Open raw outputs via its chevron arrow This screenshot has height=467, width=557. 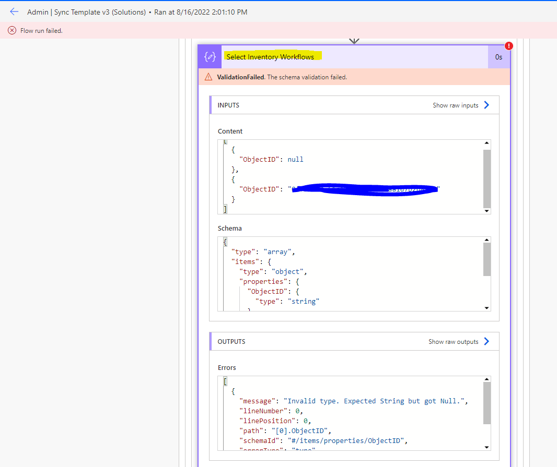click(x=487, y=341)
